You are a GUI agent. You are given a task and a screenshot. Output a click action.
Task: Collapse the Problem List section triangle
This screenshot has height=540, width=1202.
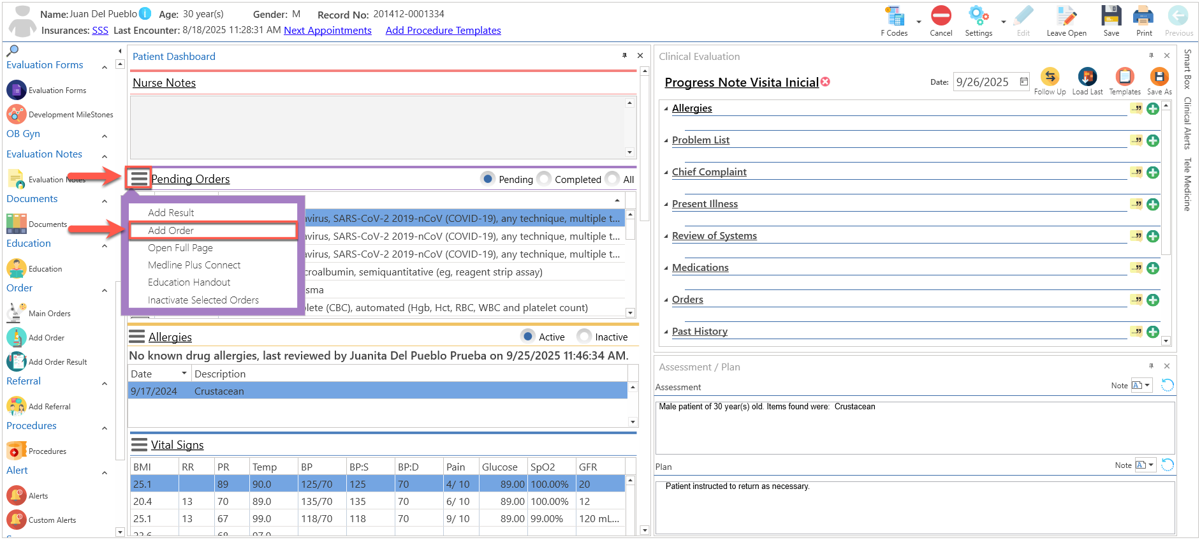pyautogui.click(x=666, y=141)
